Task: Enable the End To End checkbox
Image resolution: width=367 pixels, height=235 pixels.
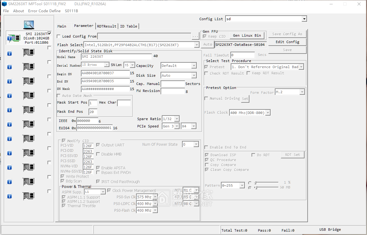Action: pyautogui.click(x=206, y=147)
